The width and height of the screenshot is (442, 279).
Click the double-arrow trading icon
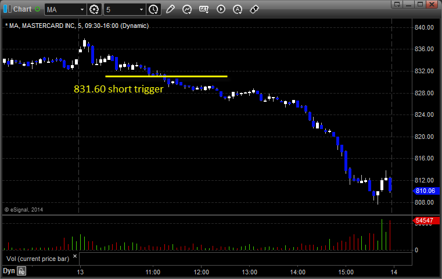click(254, 9)
